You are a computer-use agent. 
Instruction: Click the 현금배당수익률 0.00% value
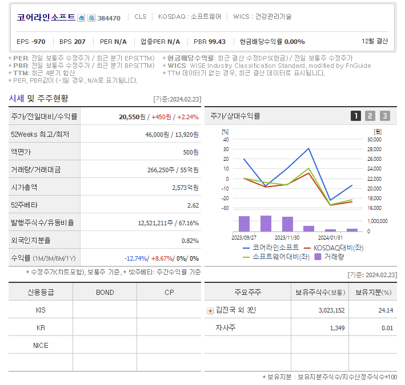[272, 42]
